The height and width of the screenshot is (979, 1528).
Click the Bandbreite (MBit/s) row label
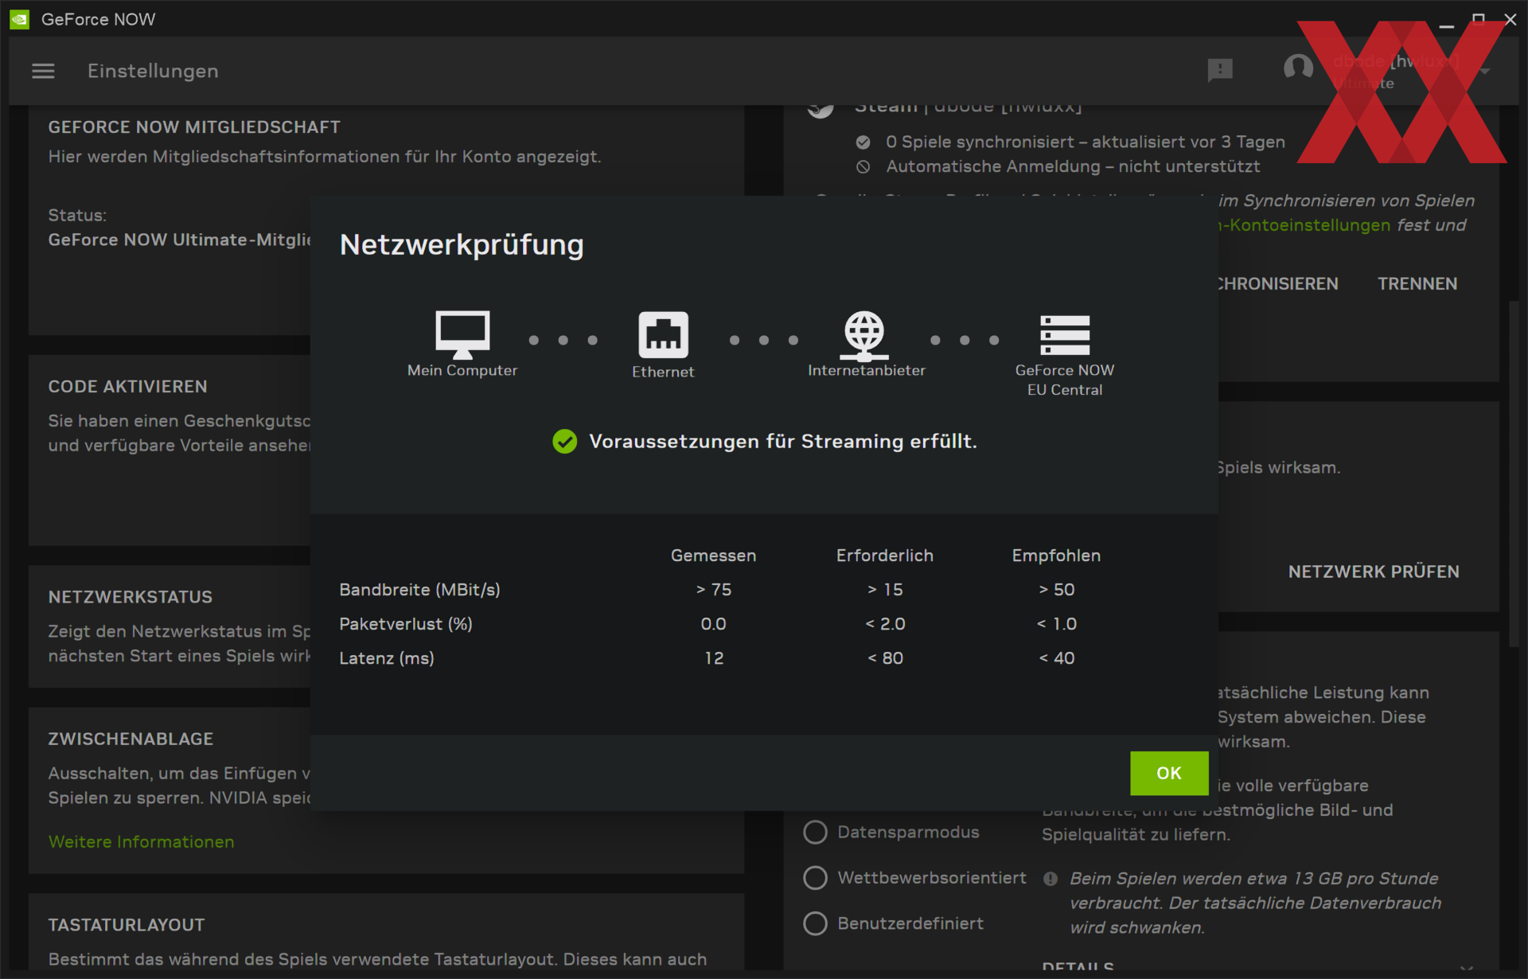(419, 590)
